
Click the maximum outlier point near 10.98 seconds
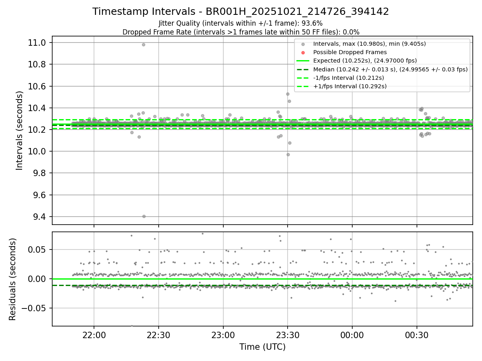pos(143,45)
